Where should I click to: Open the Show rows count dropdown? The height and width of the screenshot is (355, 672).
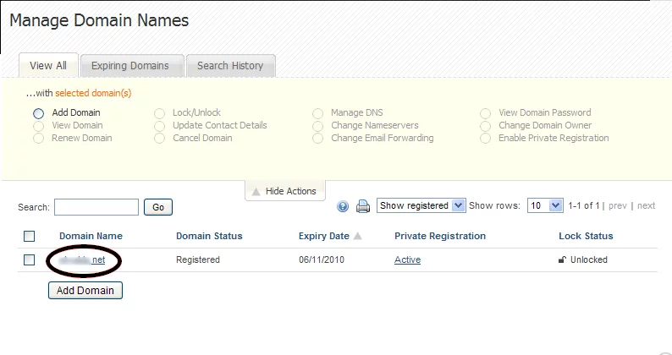545,205
